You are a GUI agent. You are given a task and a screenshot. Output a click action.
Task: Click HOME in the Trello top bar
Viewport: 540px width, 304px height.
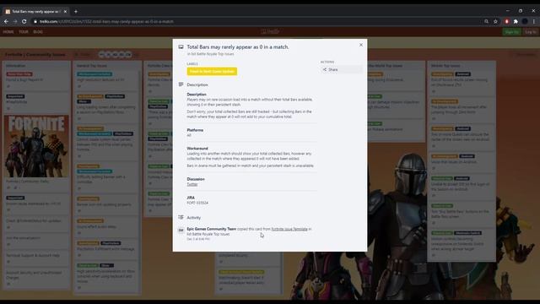[x=8, y=32]
